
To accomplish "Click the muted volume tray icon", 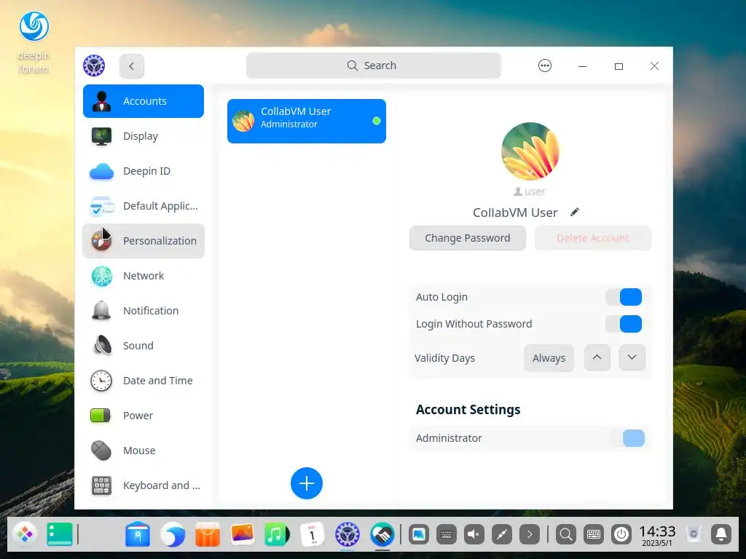I will coord(474,535).
